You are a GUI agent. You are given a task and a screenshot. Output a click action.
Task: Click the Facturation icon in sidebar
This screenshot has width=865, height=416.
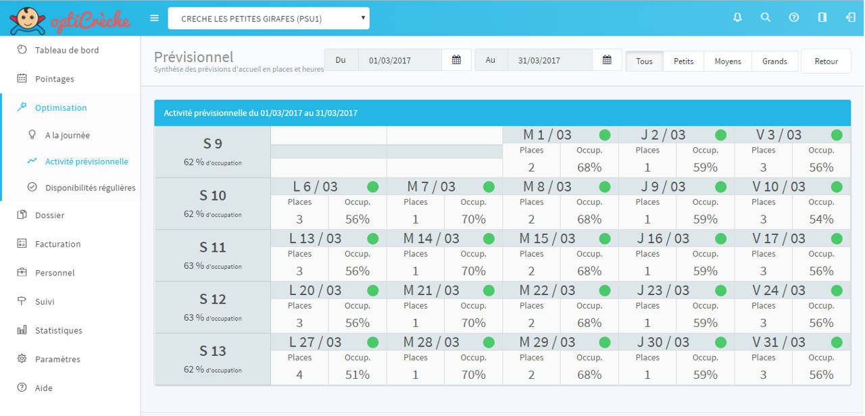tap(22, 243)
